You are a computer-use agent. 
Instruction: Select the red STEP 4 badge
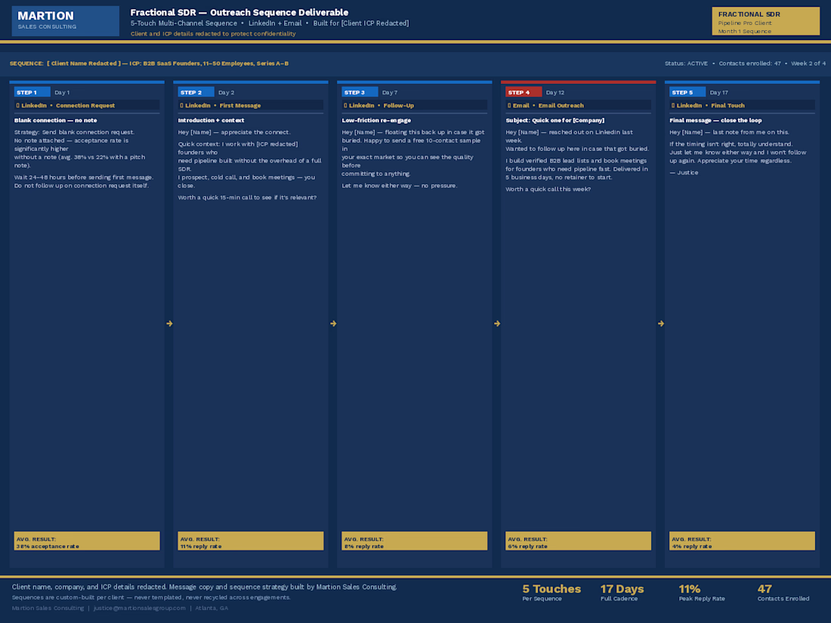pos(523,92)
